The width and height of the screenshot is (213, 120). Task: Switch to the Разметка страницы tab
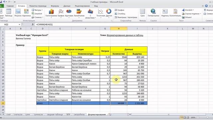click(38, 6)
